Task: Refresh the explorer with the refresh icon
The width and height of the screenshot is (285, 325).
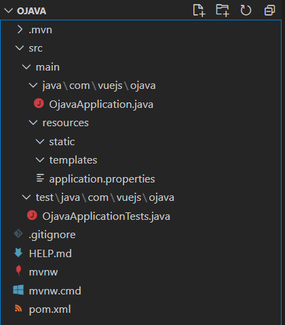Action: tap(246, 10)
